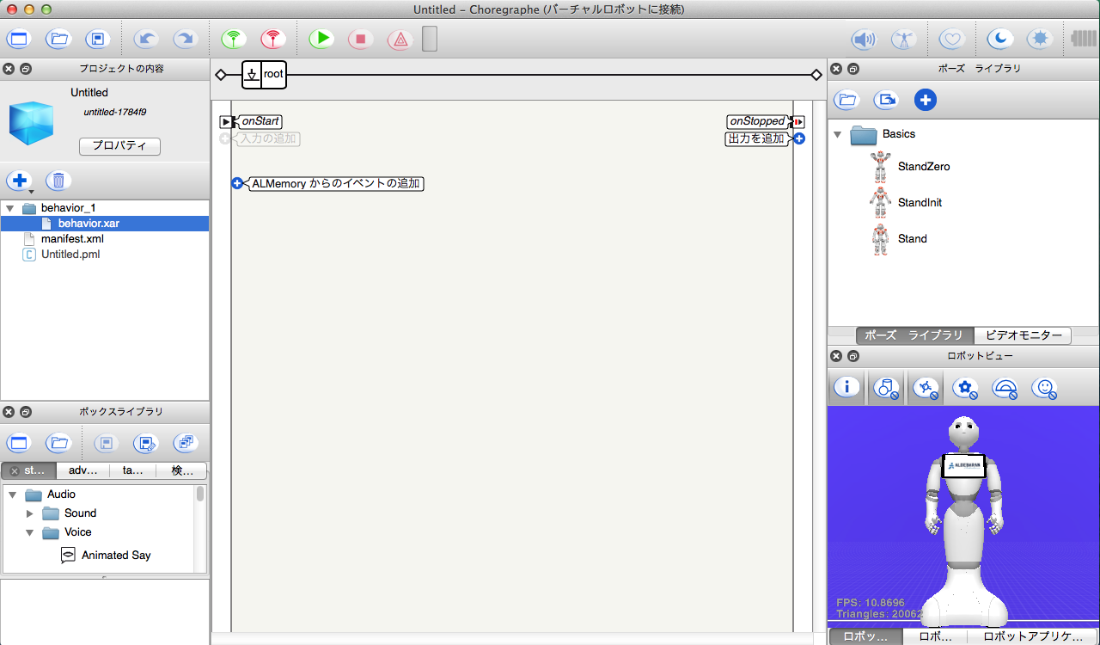Delete the selected file with the trash icon
The image size is (1100, 645).
pos(58,181)
